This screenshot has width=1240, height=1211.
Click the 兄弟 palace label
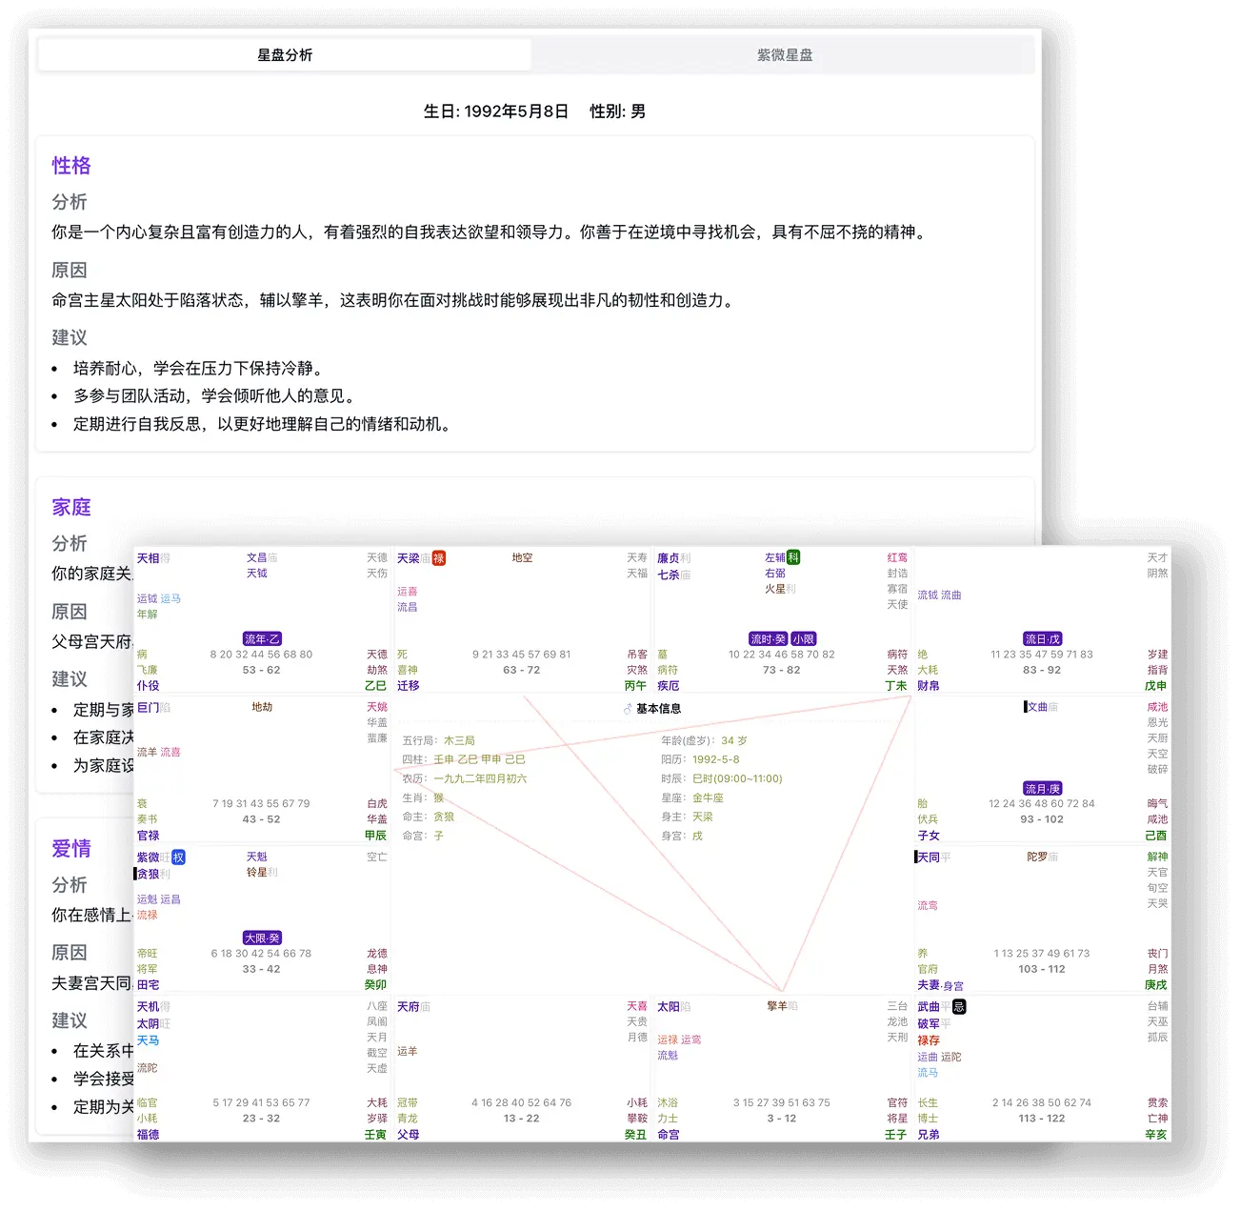(929, 1133)
